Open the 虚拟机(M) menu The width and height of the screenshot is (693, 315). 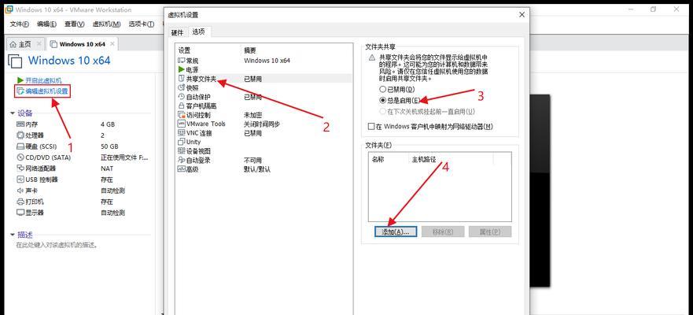106,24
